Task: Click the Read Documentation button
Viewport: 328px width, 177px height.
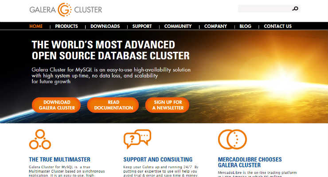Action: tap(113, 105)
